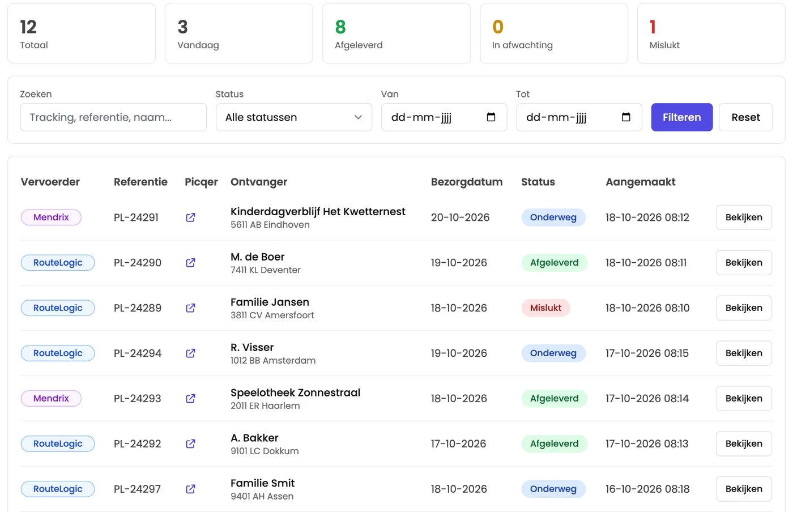
Task: Click reference PL-24297
Action: (137, 489)
